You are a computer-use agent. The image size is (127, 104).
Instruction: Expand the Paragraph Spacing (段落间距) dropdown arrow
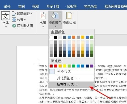point(31,13)
